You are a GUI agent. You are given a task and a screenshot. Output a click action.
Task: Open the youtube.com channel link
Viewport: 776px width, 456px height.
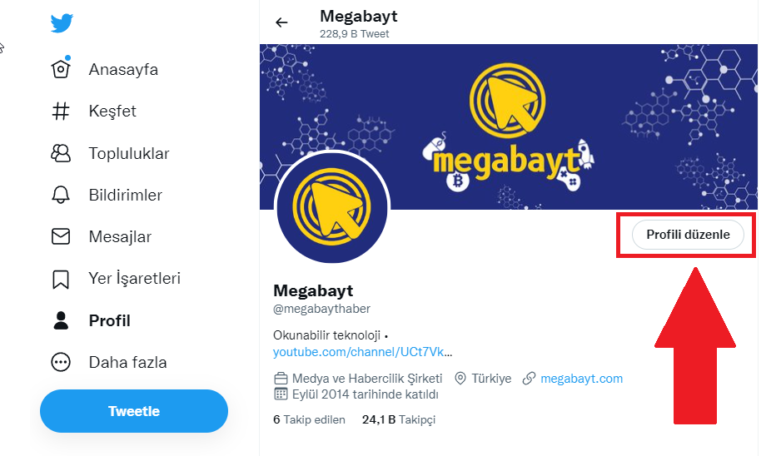click(x=363, y=352)
